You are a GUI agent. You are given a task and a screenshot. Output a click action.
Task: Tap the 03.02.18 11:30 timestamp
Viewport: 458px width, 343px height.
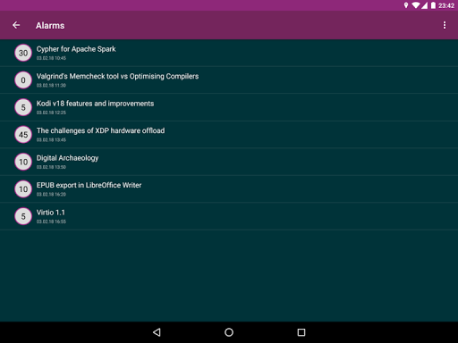[51, 86]
